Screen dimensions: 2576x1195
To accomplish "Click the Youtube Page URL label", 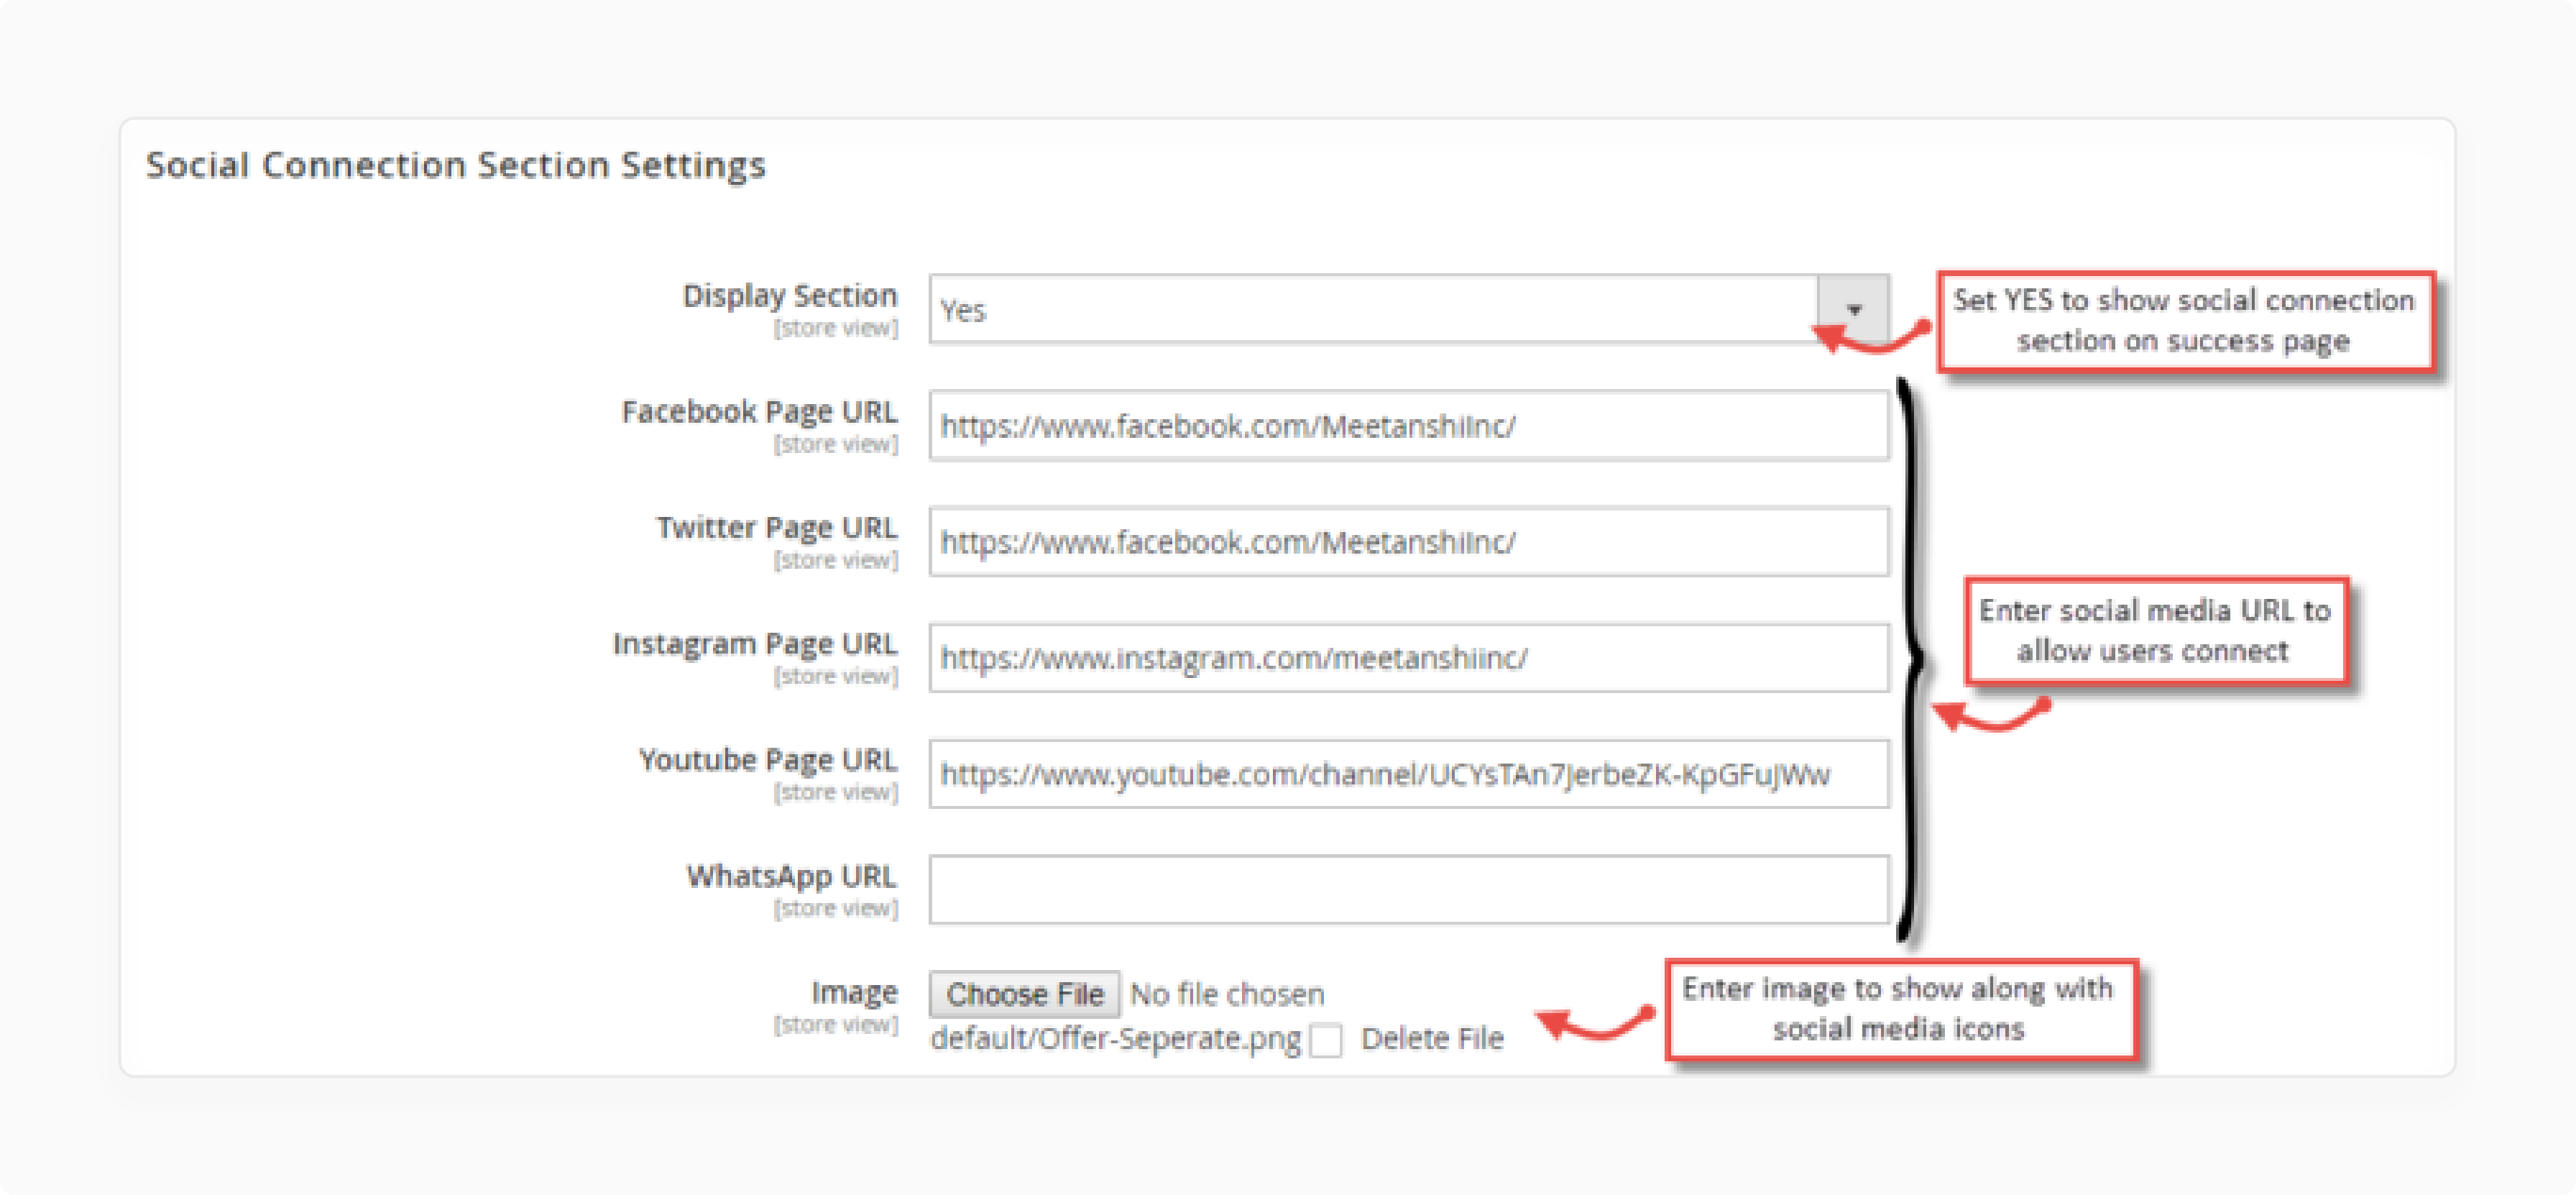I will click(768, 759).
